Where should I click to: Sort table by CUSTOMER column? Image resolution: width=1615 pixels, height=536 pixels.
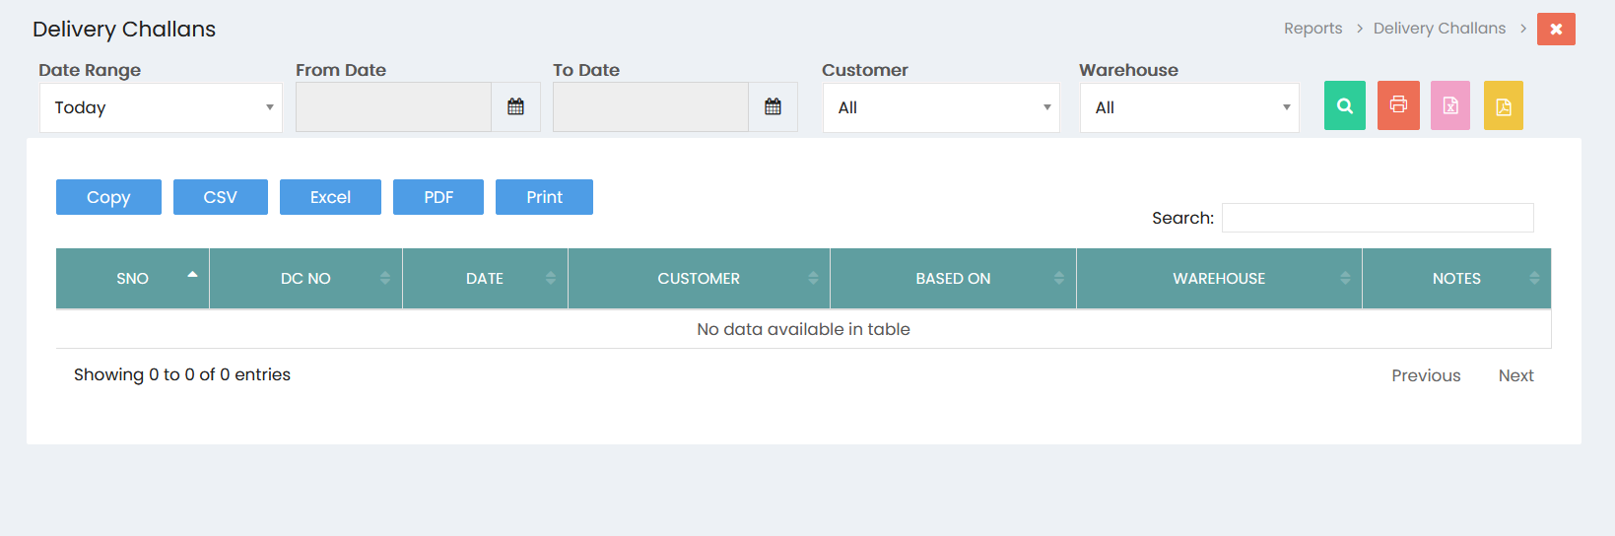(699, 279)
